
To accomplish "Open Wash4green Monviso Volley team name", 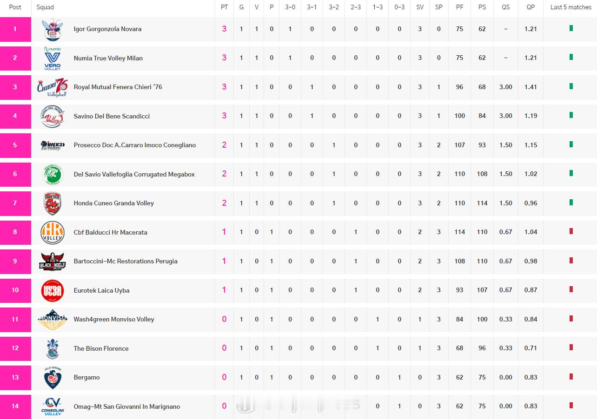I will (113, 319).
